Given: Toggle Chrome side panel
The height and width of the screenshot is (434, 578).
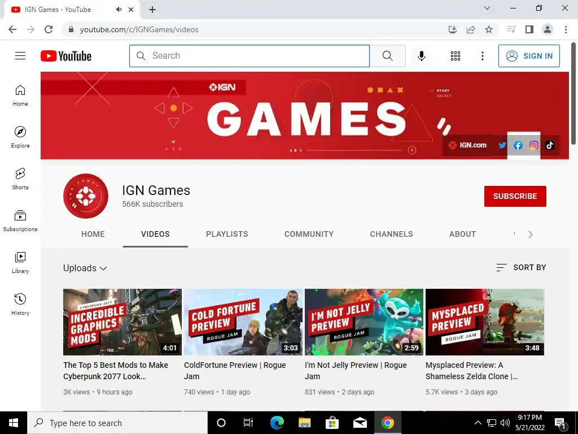Looking at the screenshot, I should tap(529, 29).
